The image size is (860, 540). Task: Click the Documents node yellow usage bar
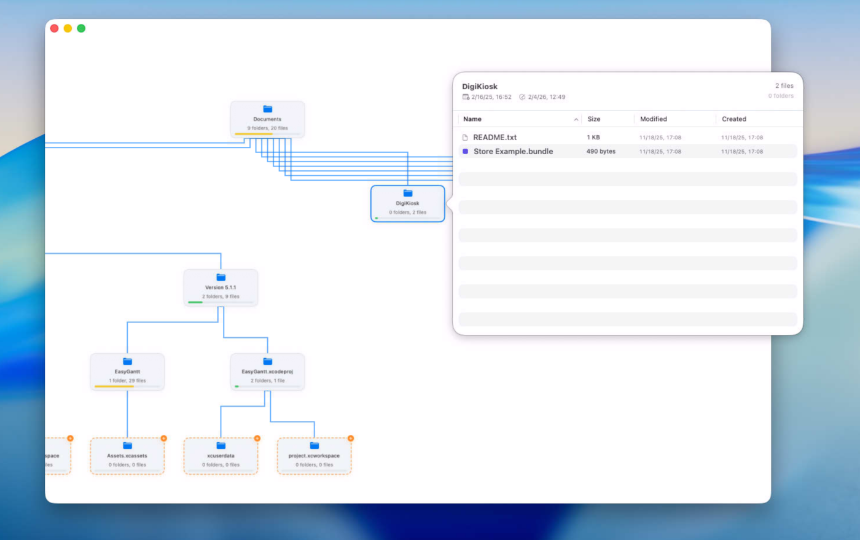254,134
